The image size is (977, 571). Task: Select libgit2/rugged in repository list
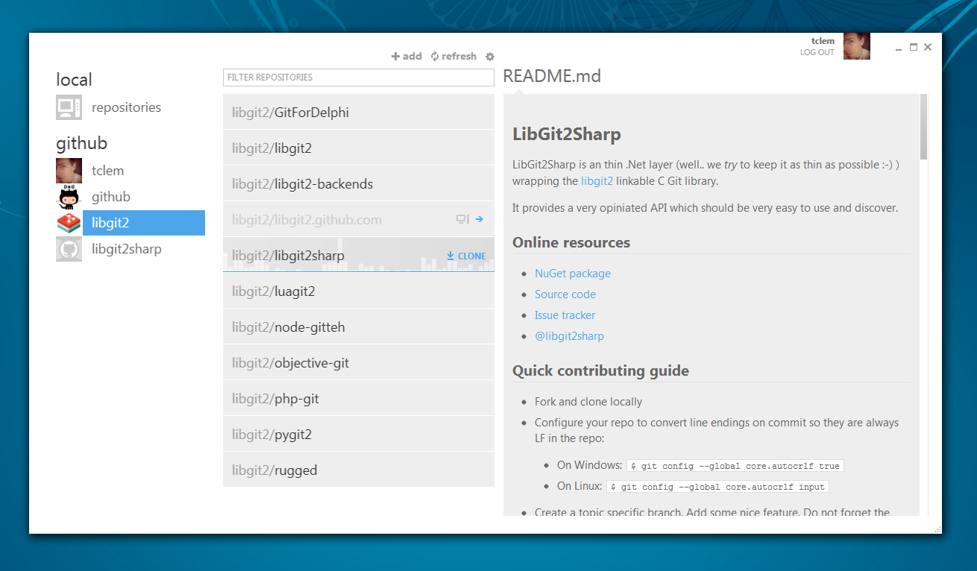tap(358, 470)
